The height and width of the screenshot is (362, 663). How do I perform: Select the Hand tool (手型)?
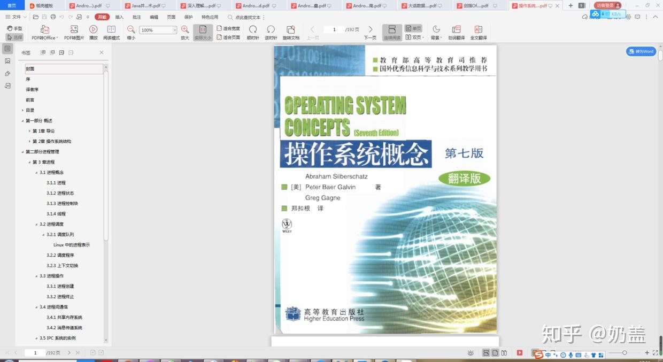click(14, 28)
